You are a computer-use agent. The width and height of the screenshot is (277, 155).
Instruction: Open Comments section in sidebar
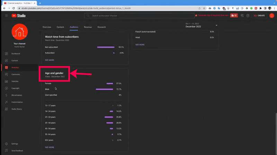[x=16, y=75]
